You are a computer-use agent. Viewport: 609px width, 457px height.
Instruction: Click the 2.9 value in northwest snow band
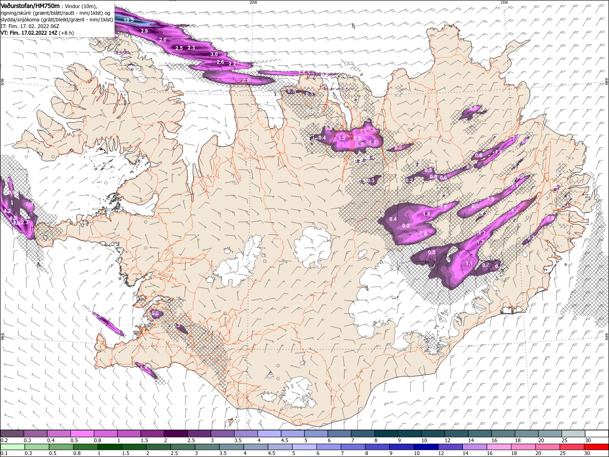145,31
